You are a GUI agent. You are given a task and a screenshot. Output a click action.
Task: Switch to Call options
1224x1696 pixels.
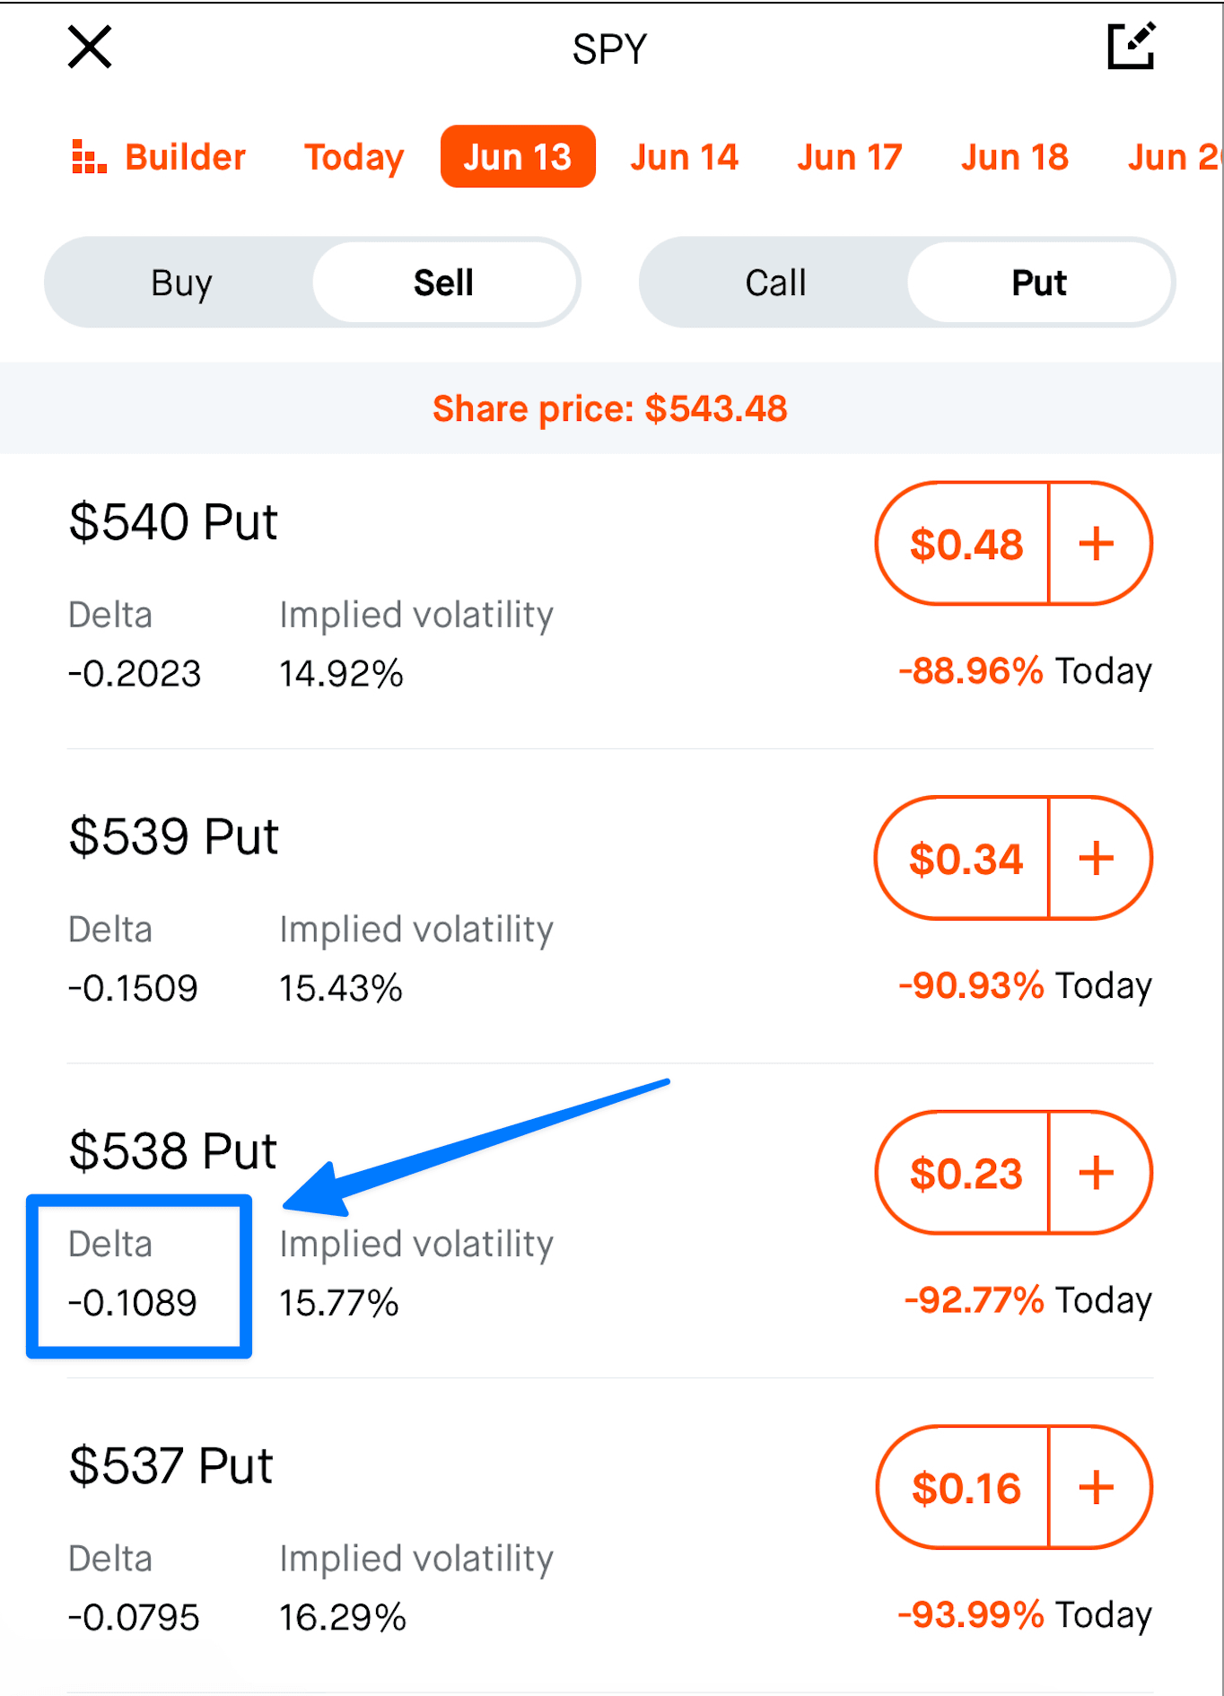click(775, 283)
